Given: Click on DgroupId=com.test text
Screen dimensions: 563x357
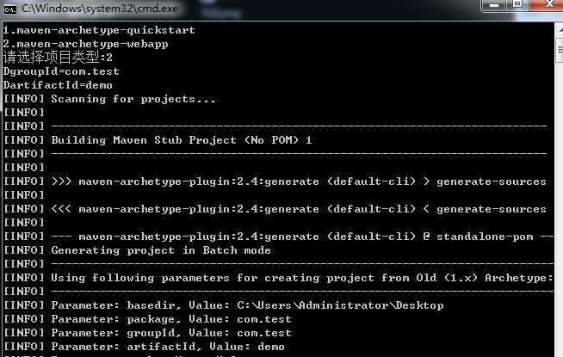Looking at the screenshot, I should [61, 71].
